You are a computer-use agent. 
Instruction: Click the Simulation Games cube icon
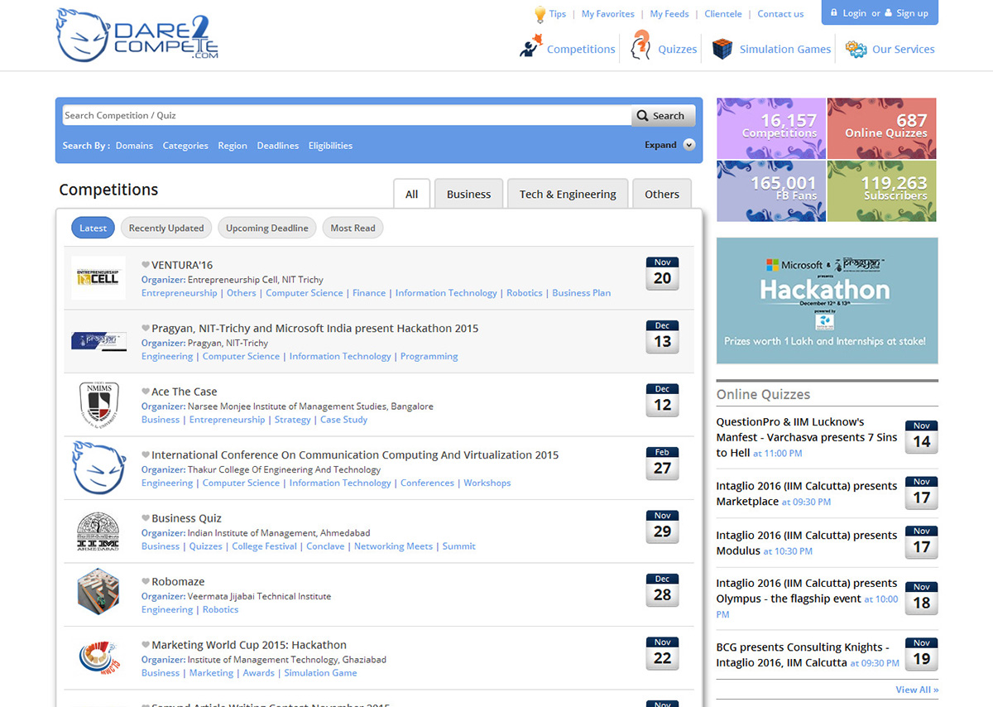tap(722, 48)
